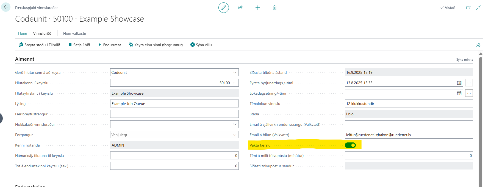Click the pencil edit icon
Viewport: 491px width, 187px height.
223,8
